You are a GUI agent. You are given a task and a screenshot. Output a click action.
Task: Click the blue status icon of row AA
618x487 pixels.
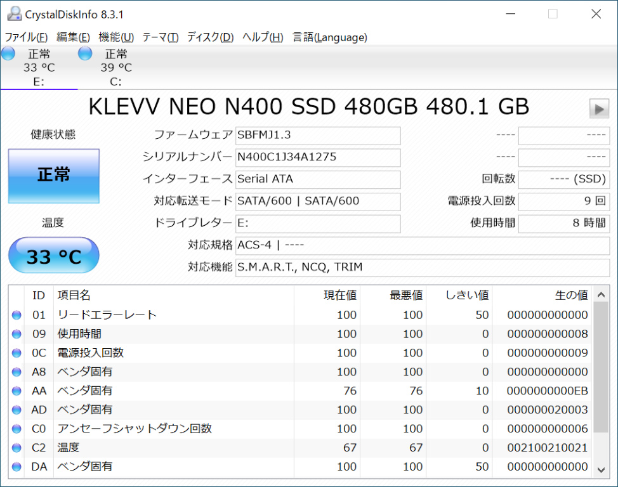pos(16,391)
